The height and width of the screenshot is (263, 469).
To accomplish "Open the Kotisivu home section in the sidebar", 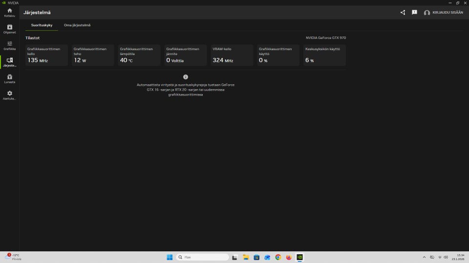I will (9, 12).
